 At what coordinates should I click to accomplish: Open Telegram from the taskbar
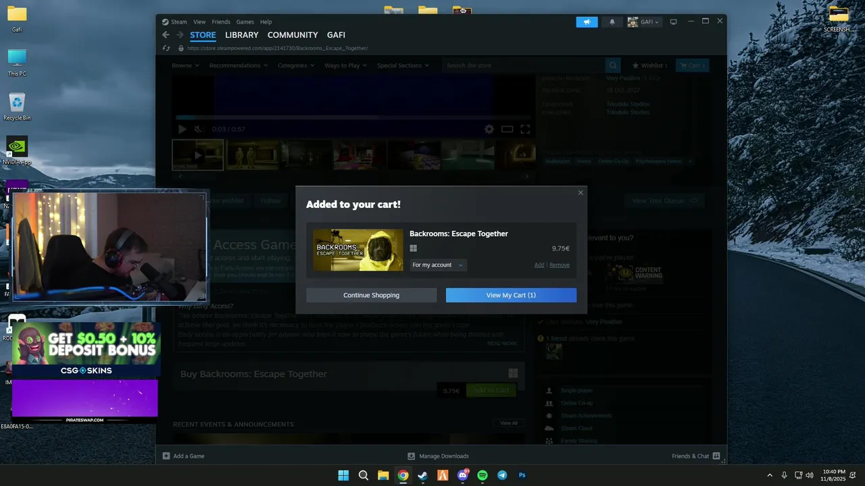[x=502, y=475]
